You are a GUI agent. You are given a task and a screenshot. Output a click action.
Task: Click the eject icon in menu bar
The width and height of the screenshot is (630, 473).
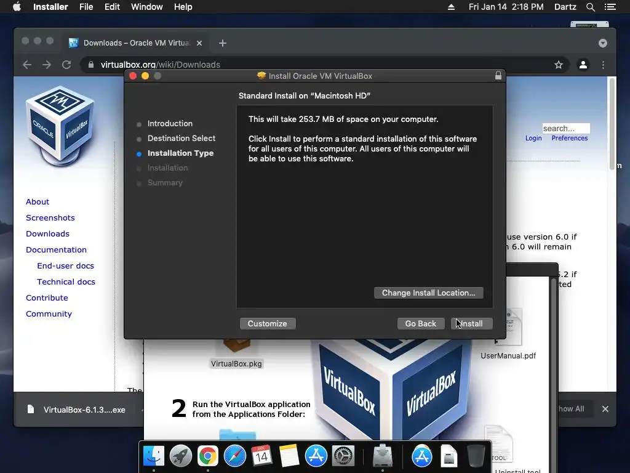[451, 7]
